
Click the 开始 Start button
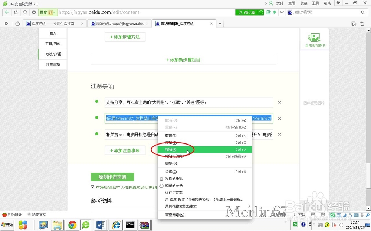tap(7, 225)
